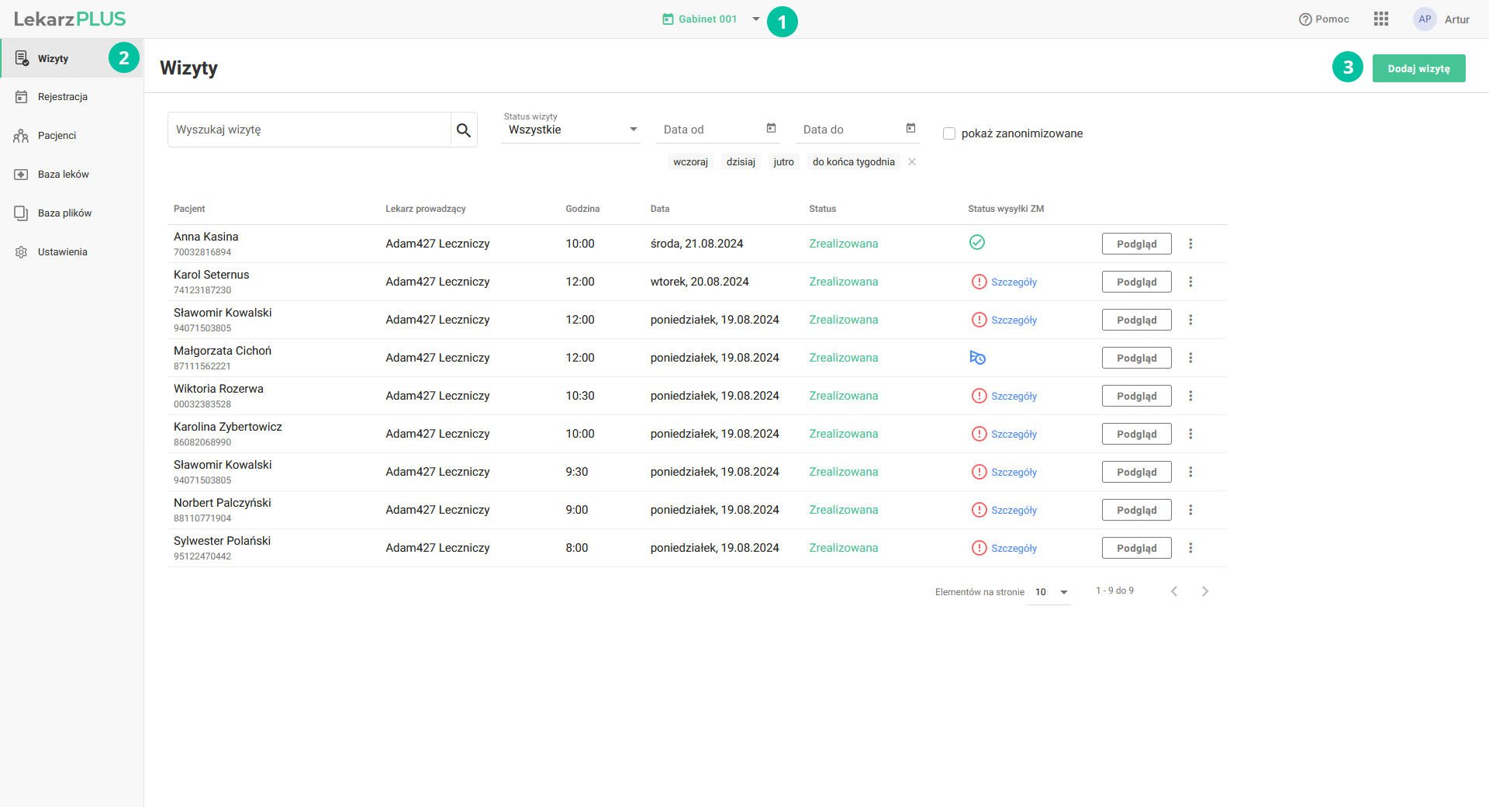The height and width of the screenshot is (807, 1489).
Task: Click the Dodaj wizytę button
Action: 1418,68
